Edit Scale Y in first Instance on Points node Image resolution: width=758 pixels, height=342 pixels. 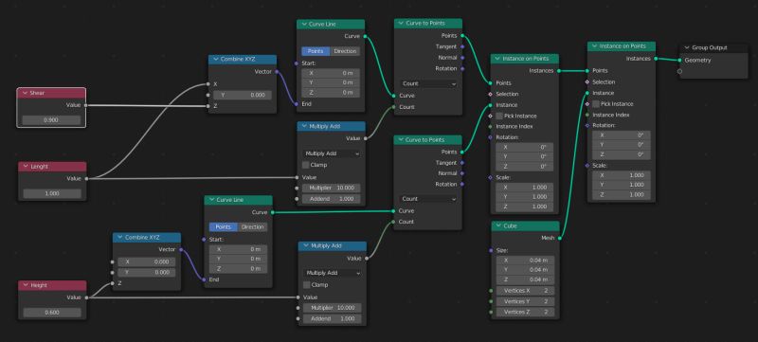click(x=525, y=197)
